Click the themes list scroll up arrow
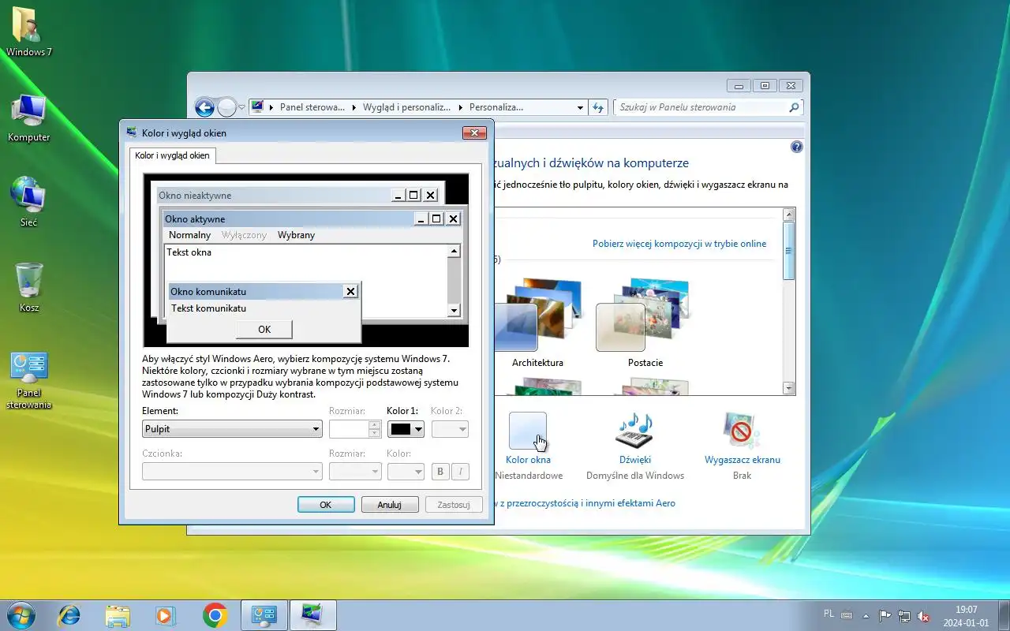The width and height of the screenshot is (1010, 631). point(788,215)
